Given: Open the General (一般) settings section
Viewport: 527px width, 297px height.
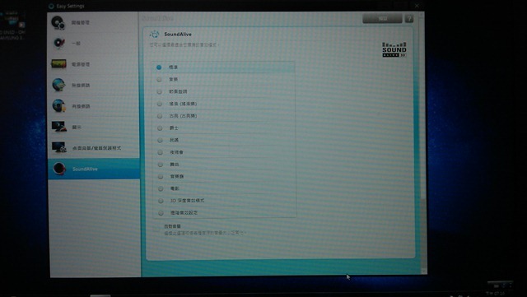Looking at the screenshot, I should 93,44.
